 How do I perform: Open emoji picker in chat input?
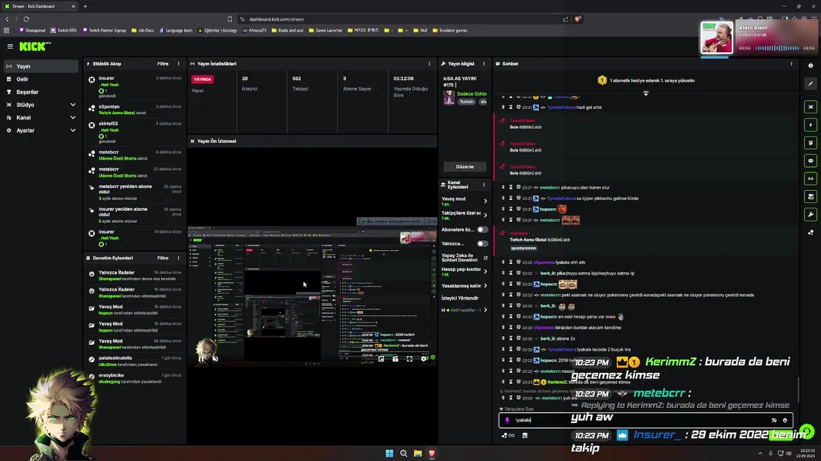(x=785, y=420)
